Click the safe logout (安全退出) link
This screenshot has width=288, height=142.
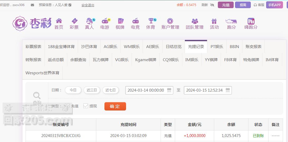88,5
